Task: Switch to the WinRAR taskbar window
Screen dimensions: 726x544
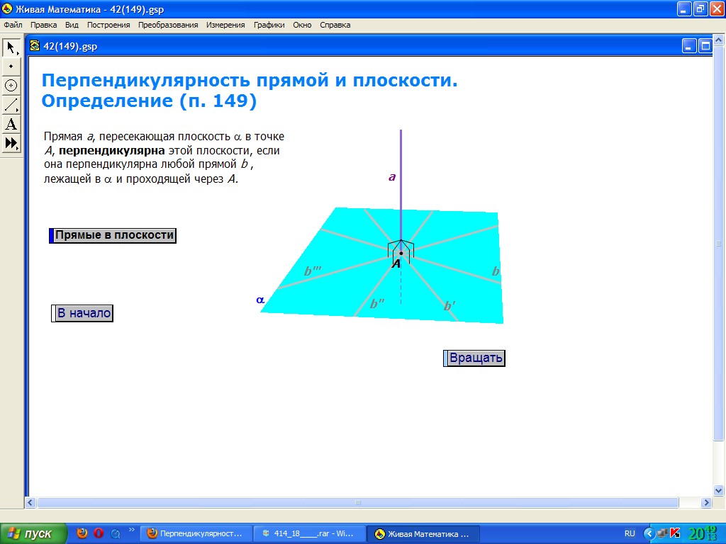Action: [x=308, y=533]
